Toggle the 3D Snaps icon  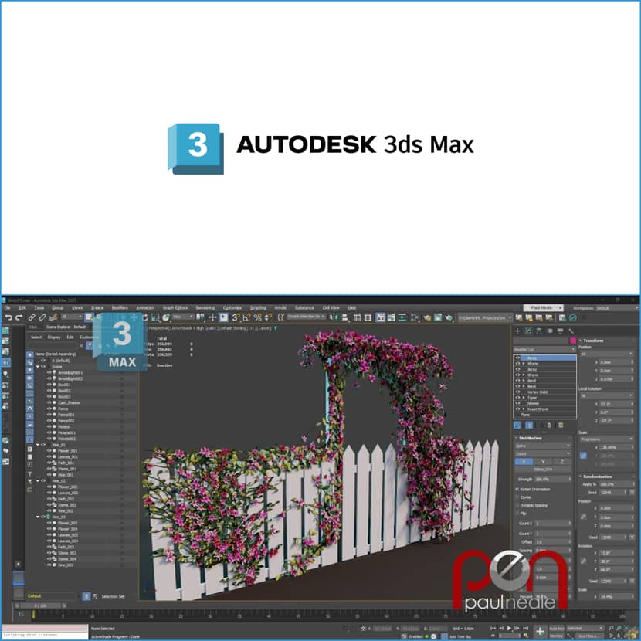pyautogui.click(x=236, y=317)
